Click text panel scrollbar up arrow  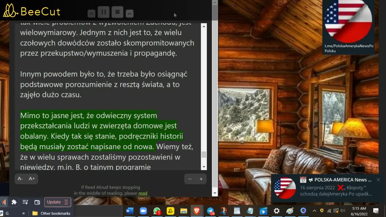click(x=204, y=27)
